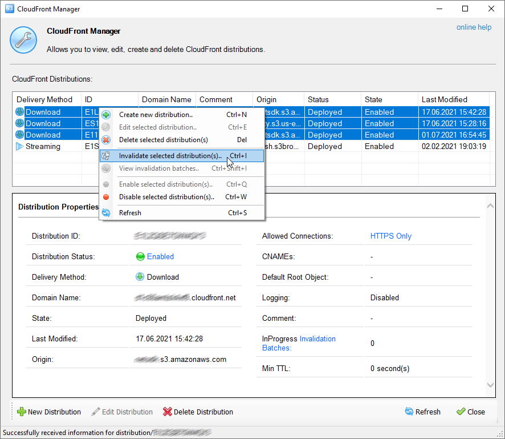This screenshot has height=439, width=505.
Task: Select Invalidate selected distribution(s) menu entry
Action: point(182,156)
